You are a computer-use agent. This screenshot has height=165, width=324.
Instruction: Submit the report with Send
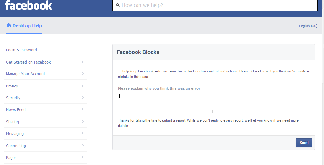pos(304,143)
